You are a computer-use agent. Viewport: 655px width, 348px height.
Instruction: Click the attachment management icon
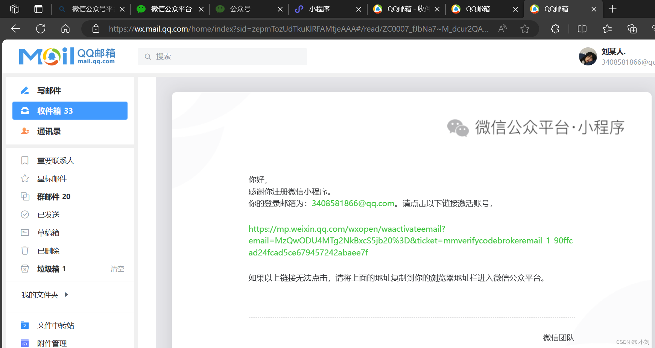tap(25, 343)
